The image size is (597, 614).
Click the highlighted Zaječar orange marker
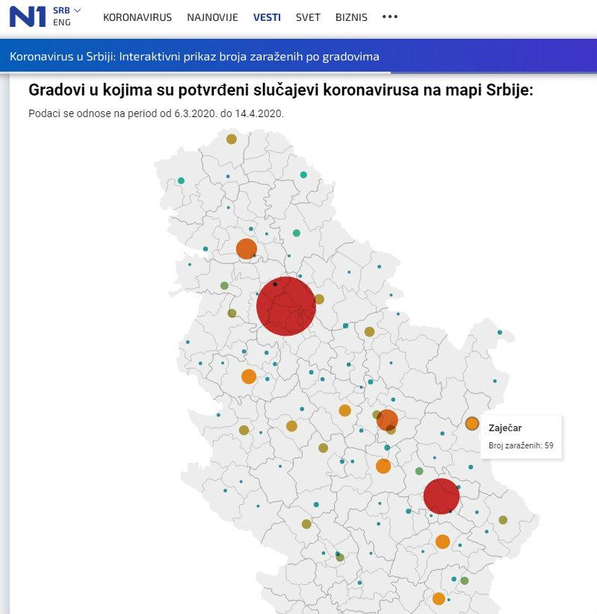point(472,423)
